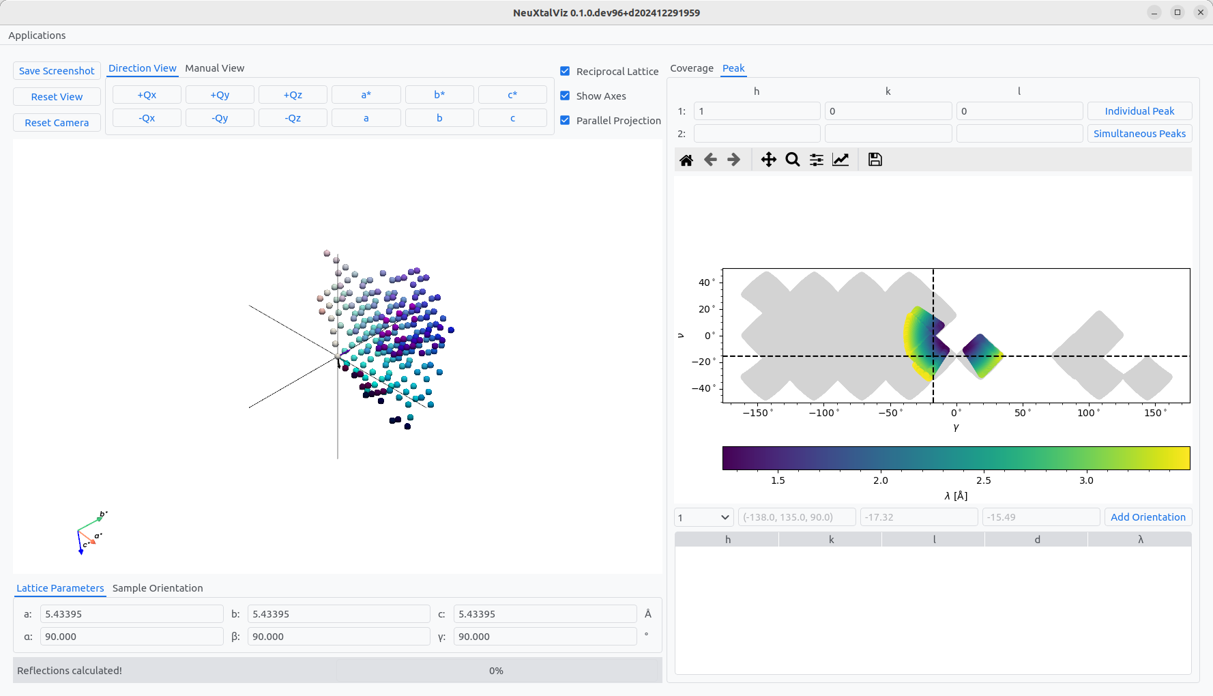Go to next plot view

pyautogui.click(x=734, y=159)
